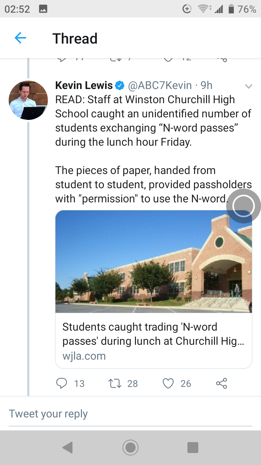Share the tweet via share icon
This screenshot has height=465, width=261.
tap(221, 383)
